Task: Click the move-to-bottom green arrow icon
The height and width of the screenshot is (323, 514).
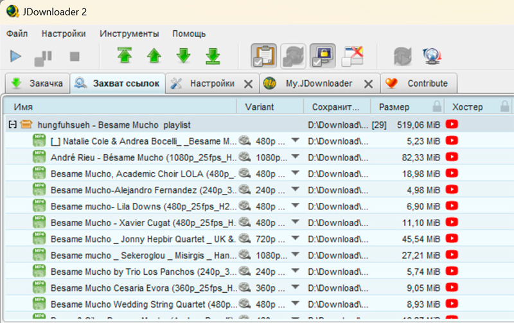Action: tap(213, 57)
